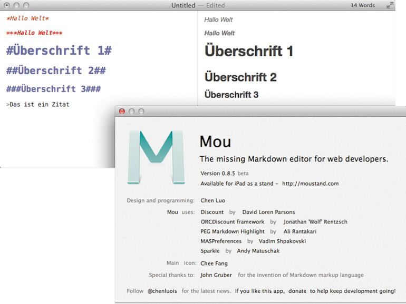Open David Loren Parsons link
Screen dimensions: 406x304
268,212
